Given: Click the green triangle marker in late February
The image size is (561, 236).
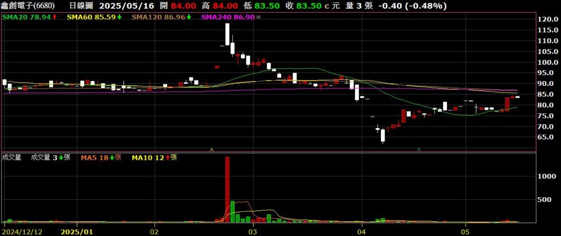Looking at the screenshot, I should pyautogui.click(x=212, y=149).
